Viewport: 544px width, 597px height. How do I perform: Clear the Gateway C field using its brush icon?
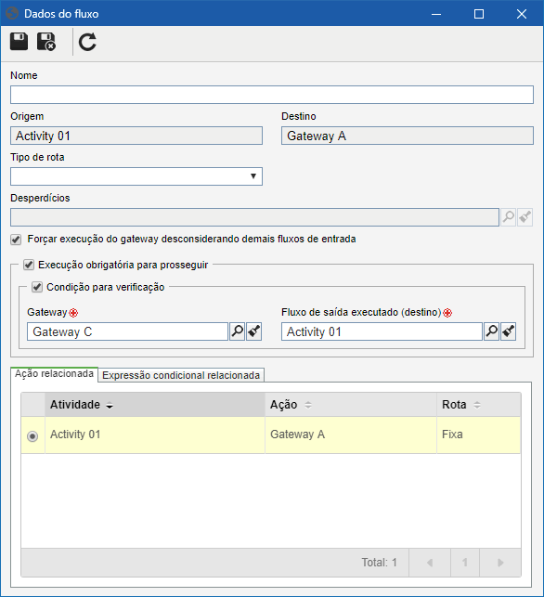pyautogui.click(x=254, y=331)
